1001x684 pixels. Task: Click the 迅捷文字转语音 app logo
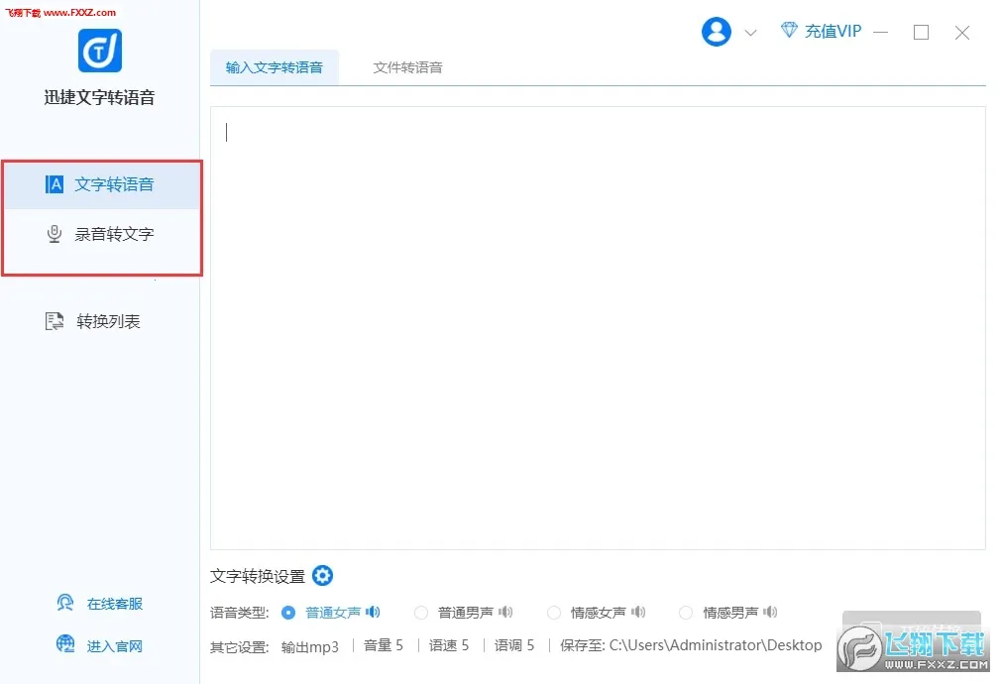tap(100, 50)
